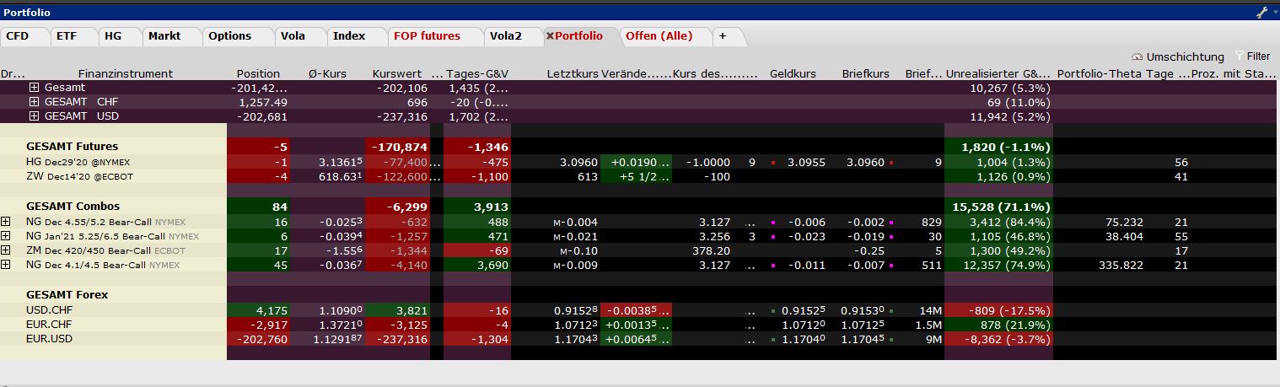Open the HG tab

pos(113,36)
